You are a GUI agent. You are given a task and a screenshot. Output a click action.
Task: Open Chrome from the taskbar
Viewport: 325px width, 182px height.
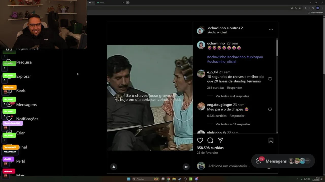pyautogui.click(x=168, y=179)
